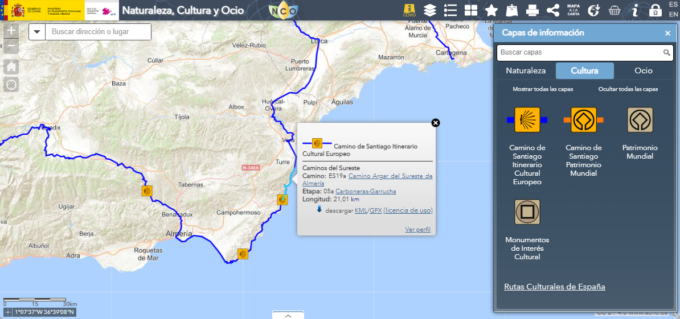
Task: Click the coordinates tool icon
Action: [x=8, y=312]
